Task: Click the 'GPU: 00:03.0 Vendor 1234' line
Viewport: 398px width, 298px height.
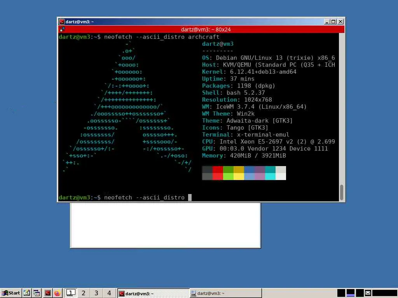Action: tap(265, 149)
